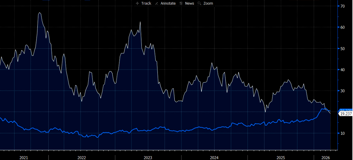Select the white 19.237 price tag
This screenshot has width=353, height=160.
[346, 114]
